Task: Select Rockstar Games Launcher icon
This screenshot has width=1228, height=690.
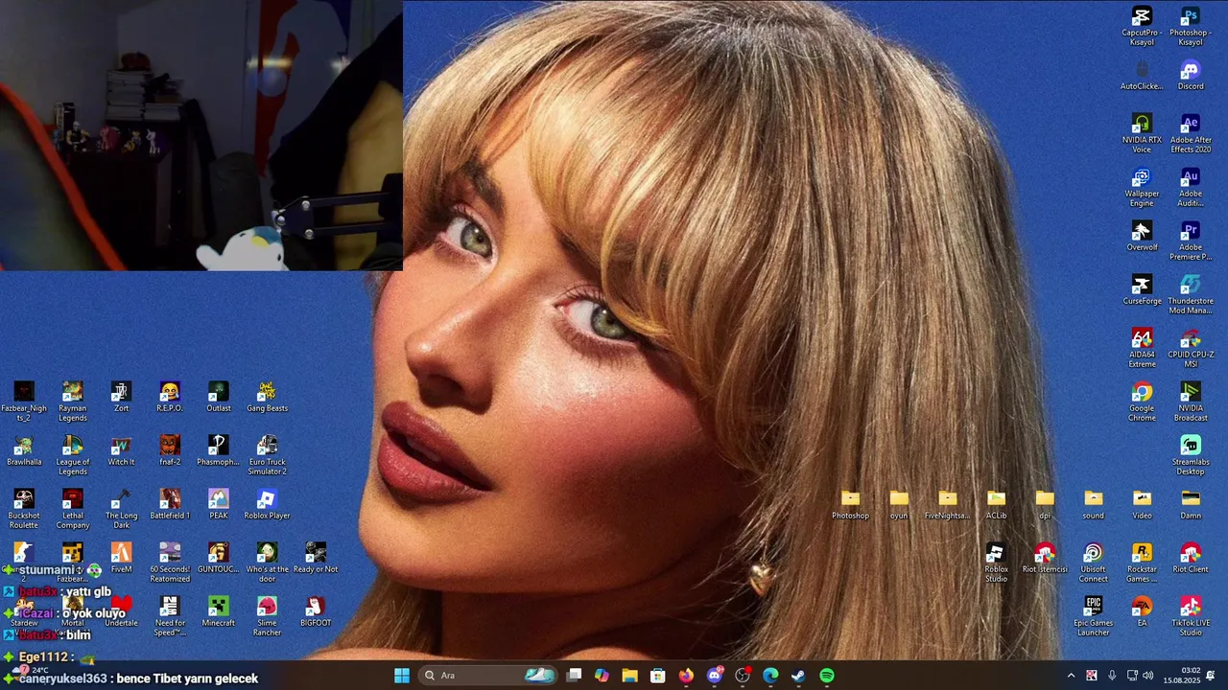Action: click(x=1142, y=563)
